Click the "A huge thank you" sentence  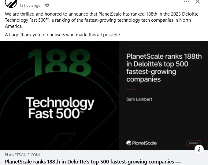[63, 35]
